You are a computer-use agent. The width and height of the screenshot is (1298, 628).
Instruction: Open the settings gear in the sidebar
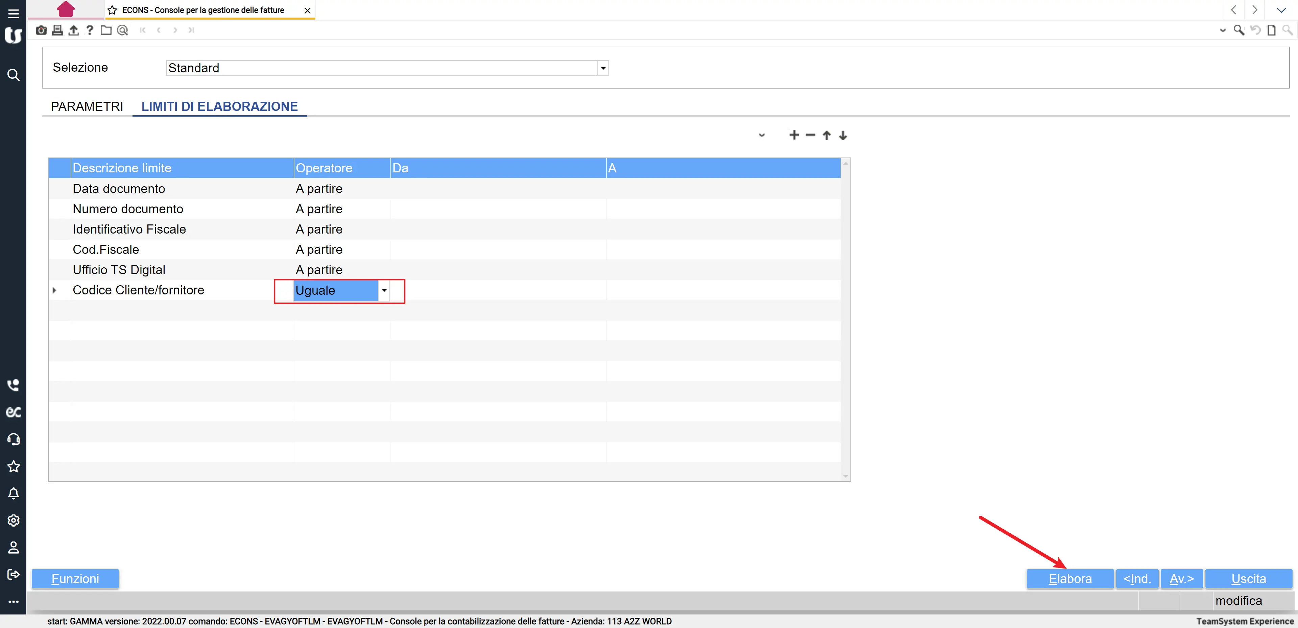coord(14,520)
